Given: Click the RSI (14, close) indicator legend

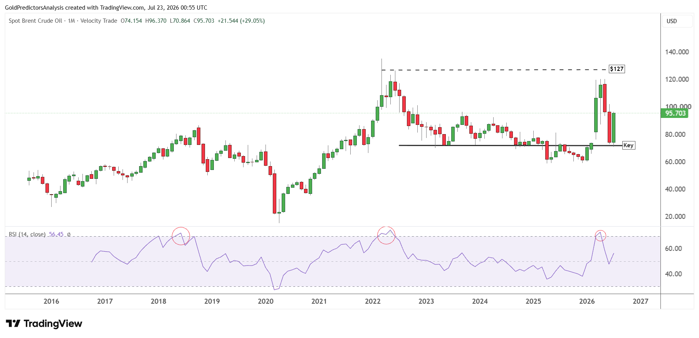Looking at the screenshot, I should (27, 234).
